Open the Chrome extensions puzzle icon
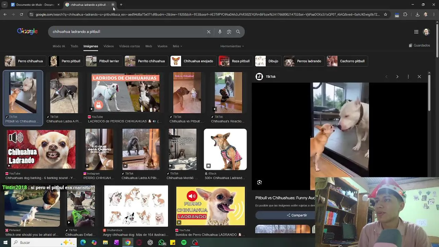The image size is (439, 247). [x=405, y=14]
